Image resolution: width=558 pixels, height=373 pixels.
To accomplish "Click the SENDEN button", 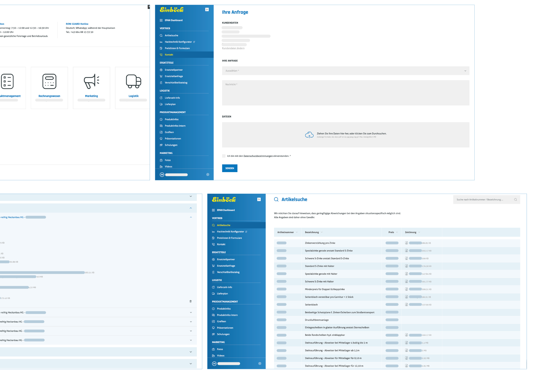I will pos(230,168).
